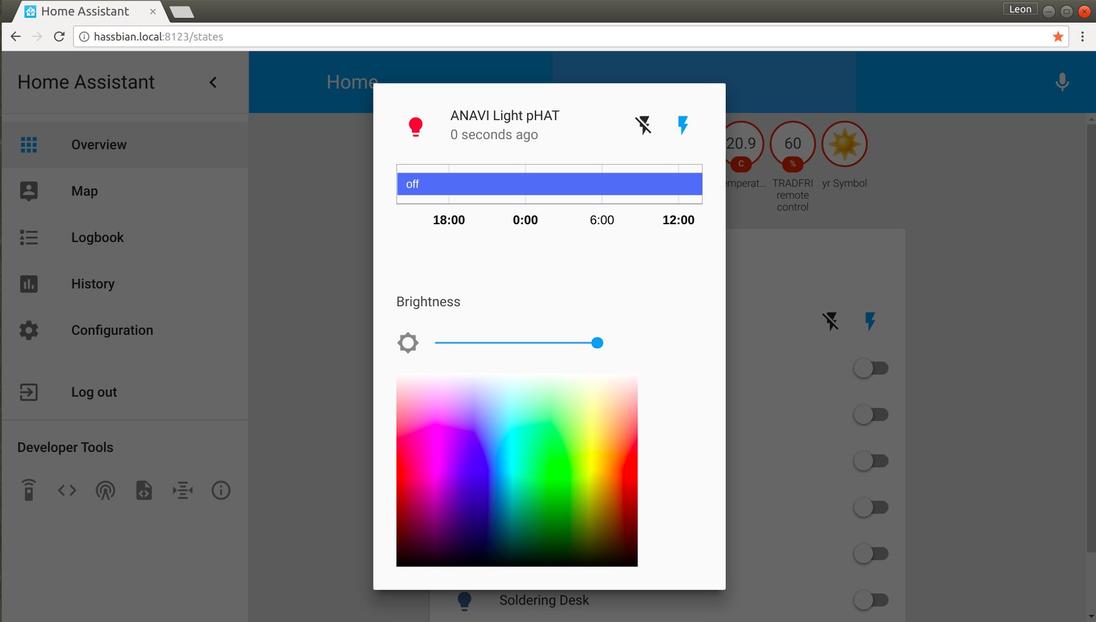Click the Soldering Desk label
The height and width of the screenshot is (622, 1096).
544,601
